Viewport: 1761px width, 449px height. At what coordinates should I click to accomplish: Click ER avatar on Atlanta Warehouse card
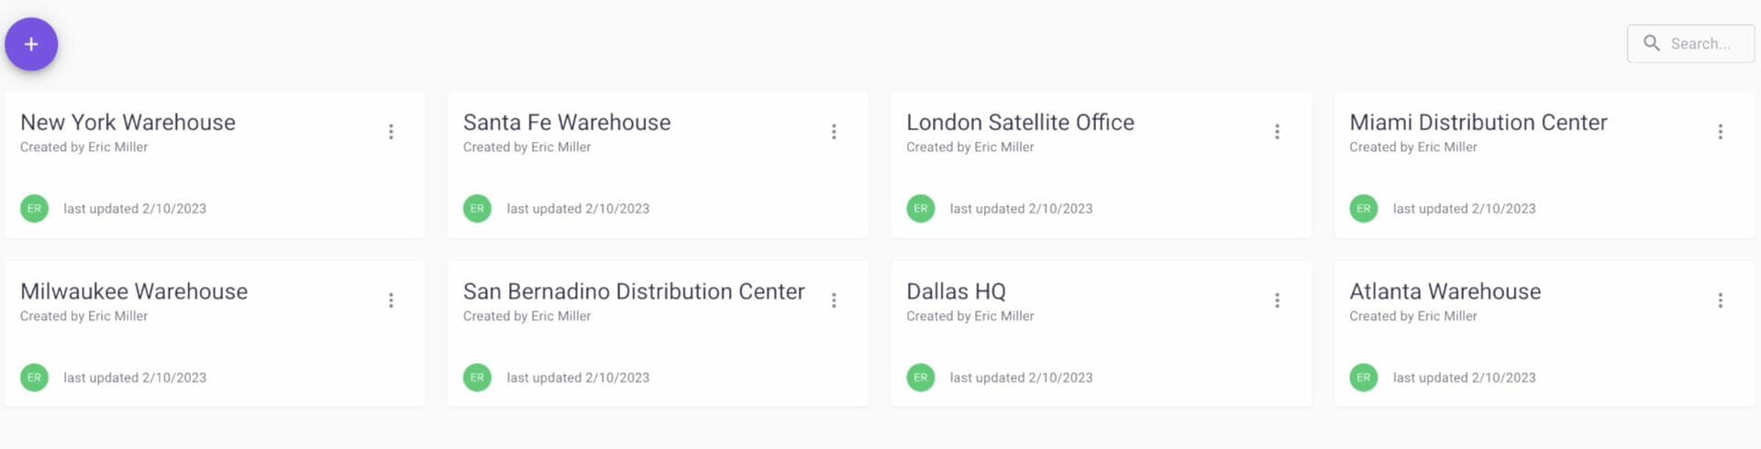pos(1364,378)
